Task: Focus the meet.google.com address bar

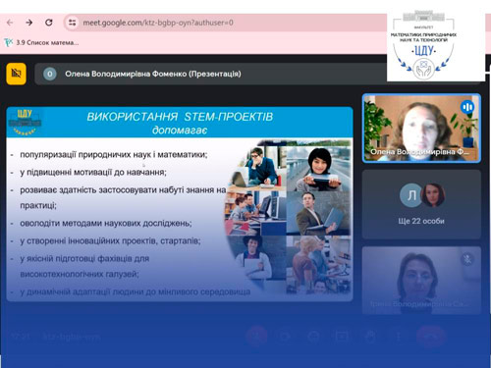Action: coord(226,23)
